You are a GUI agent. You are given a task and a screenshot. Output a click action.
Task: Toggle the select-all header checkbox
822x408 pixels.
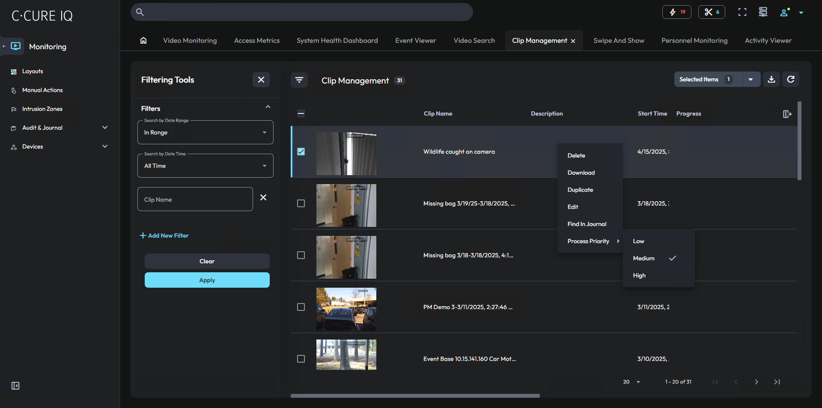(301, 114)
